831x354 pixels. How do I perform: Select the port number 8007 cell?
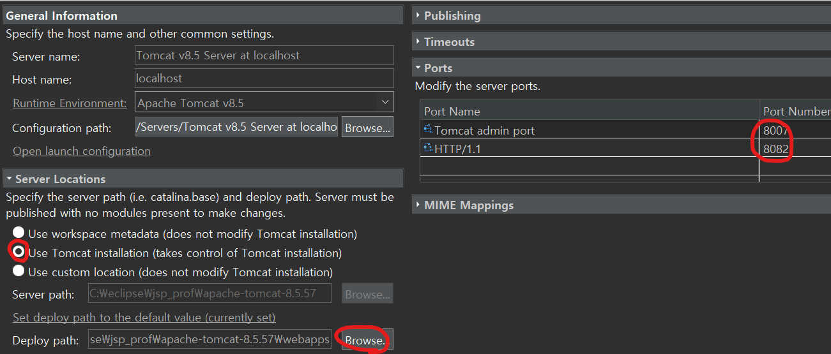pyautogui.click(x=795, y=130)
